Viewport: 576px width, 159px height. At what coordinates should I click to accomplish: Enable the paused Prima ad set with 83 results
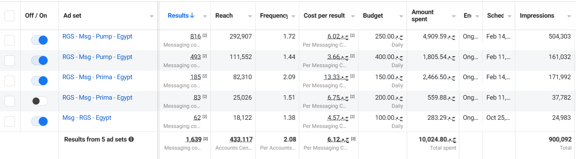39,101
